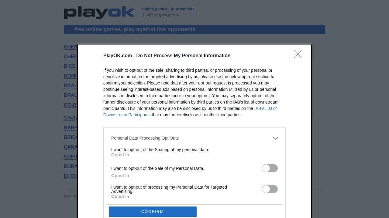Go to the tournaments link
The image size is (389, 218).
point(183,9)
